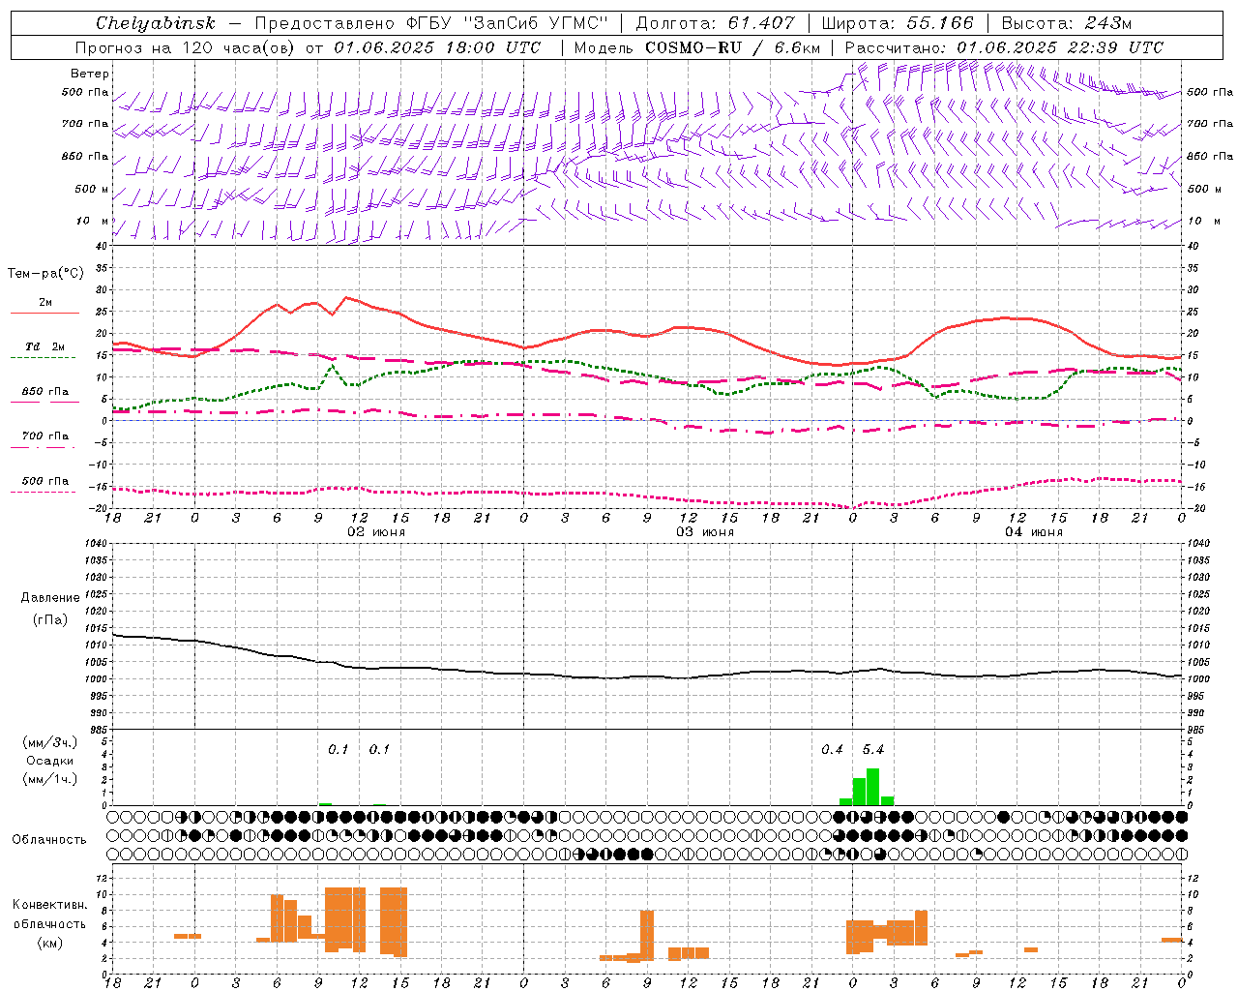The width and height of the screenshot is (1238, 991).
Task: Click the Td 2м dew point legend label
Action: [45, 346]
